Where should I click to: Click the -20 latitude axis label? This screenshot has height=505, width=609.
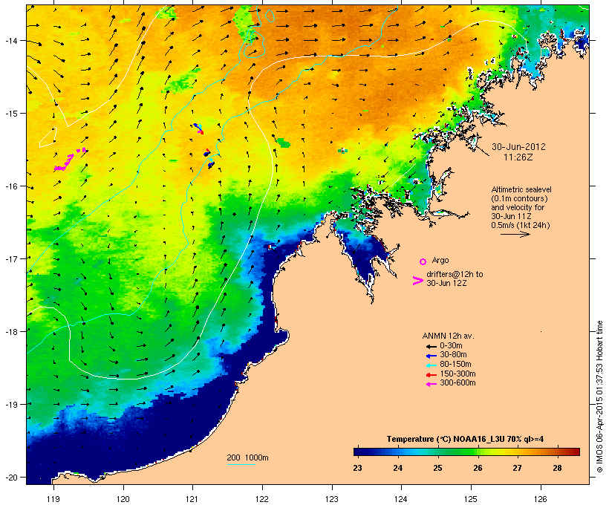click(x=10, y=477)
